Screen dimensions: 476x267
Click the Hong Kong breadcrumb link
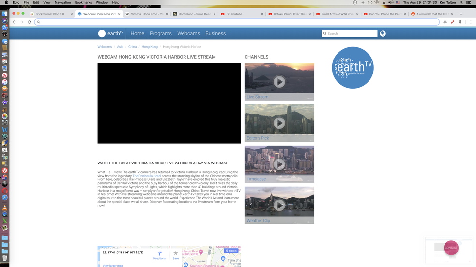click(150, 47)
